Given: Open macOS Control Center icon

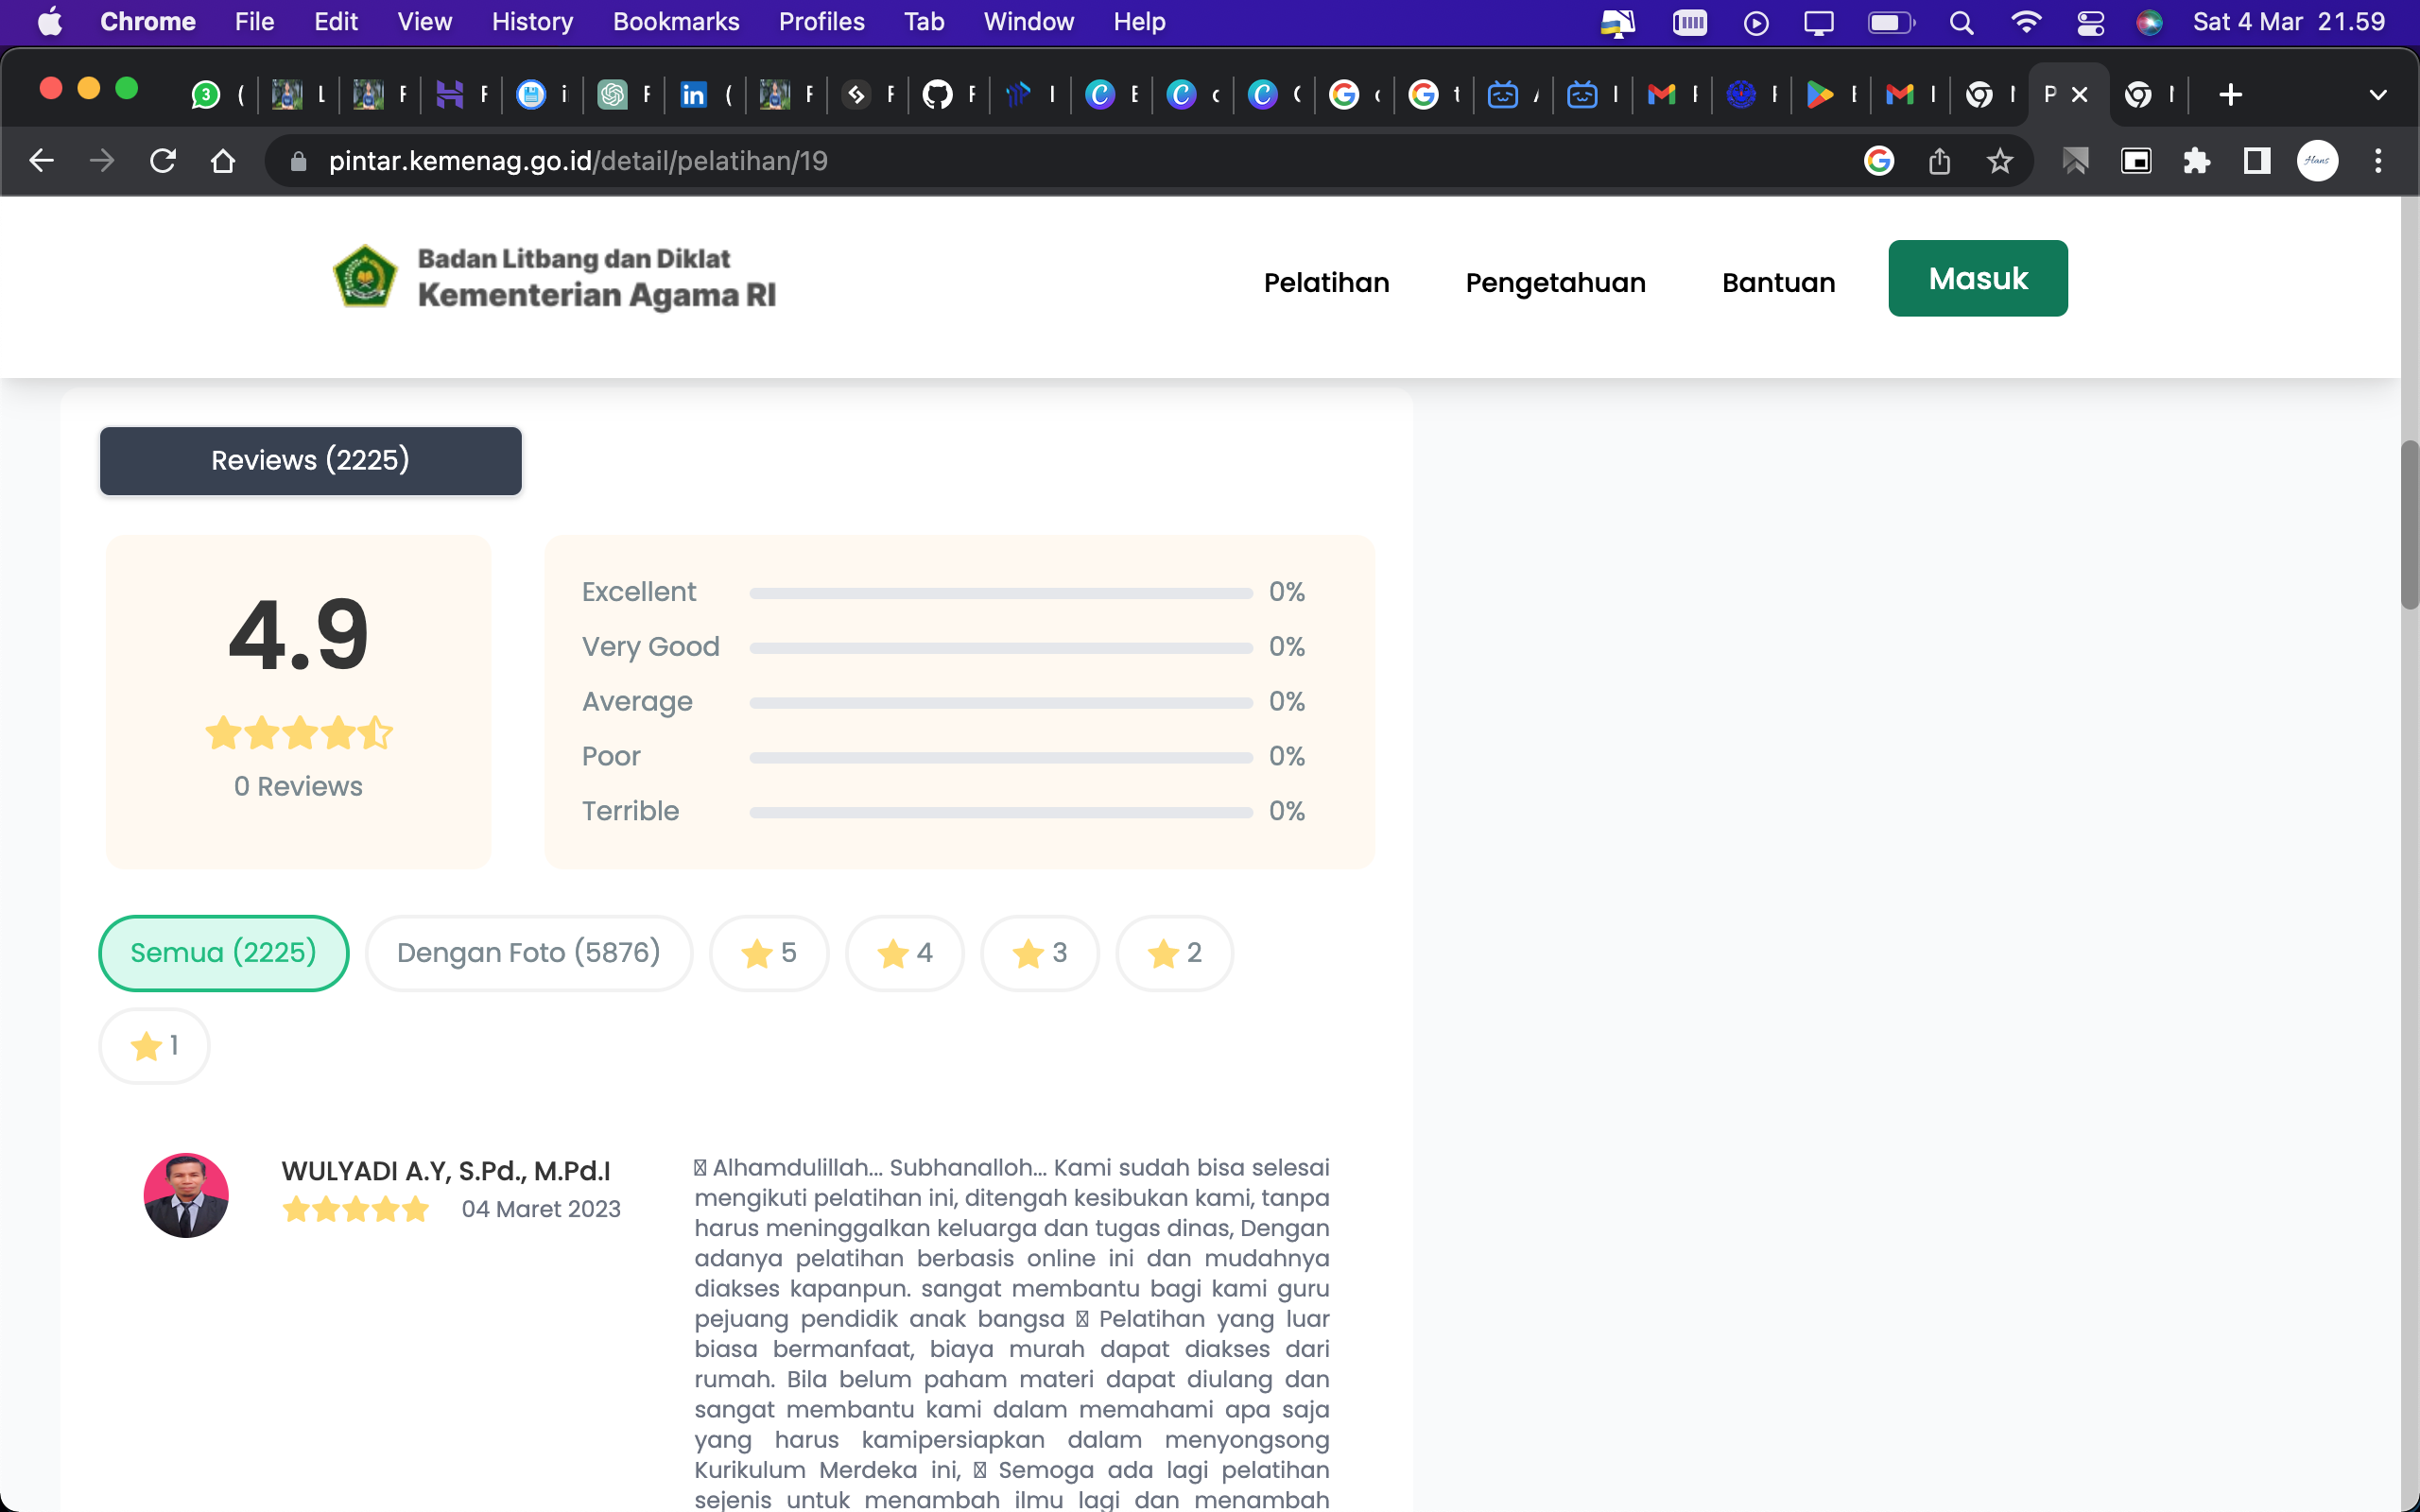Looking at the screenshot, I should [x=2090, y=22].
